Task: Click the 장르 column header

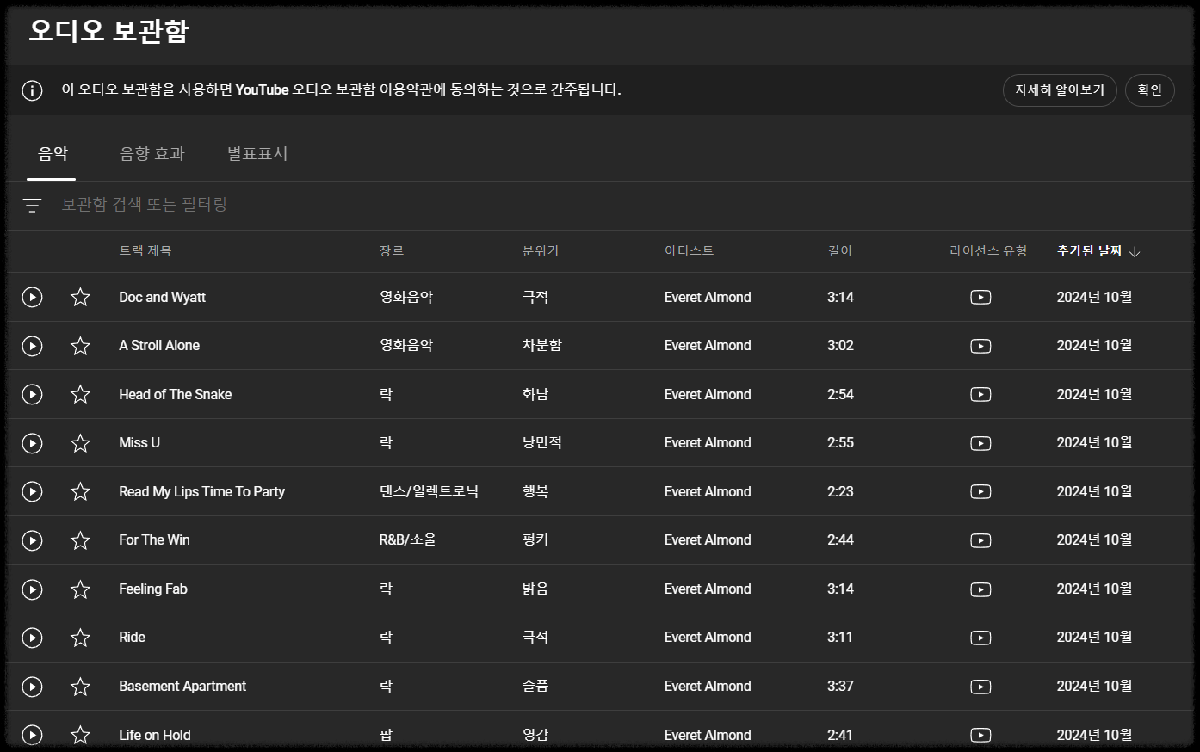Action: (392, 250)
